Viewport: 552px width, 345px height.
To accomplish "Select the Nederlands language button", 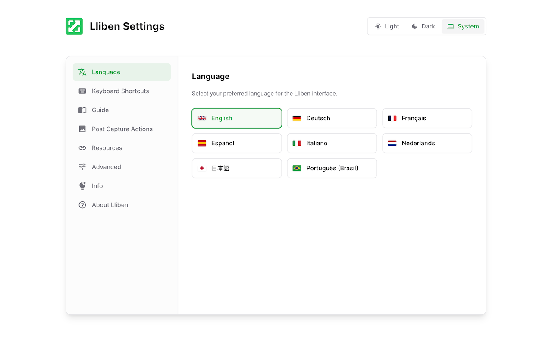I will pyautogui.click(x=427, y=143).
